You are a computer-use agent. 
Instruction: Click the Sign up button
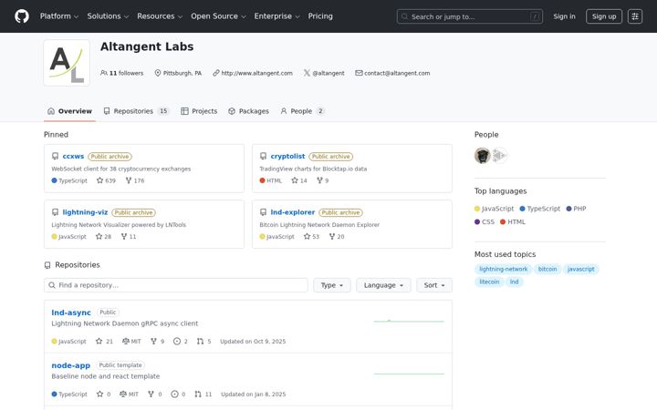tap(604, 16)
